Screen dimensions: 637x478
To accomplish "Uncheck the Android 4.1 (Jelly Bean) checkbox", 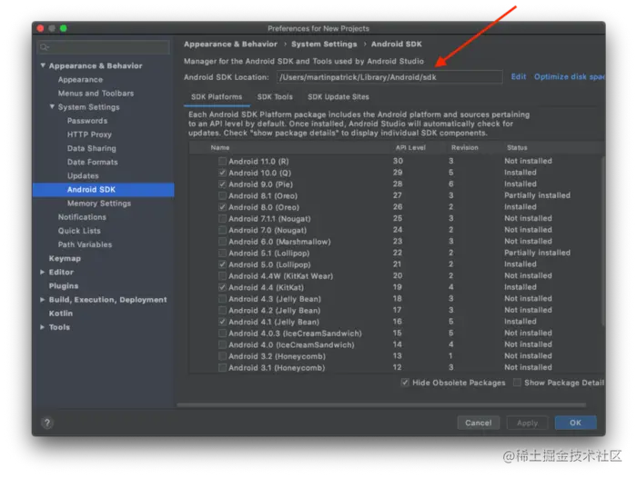I will 222,322.
